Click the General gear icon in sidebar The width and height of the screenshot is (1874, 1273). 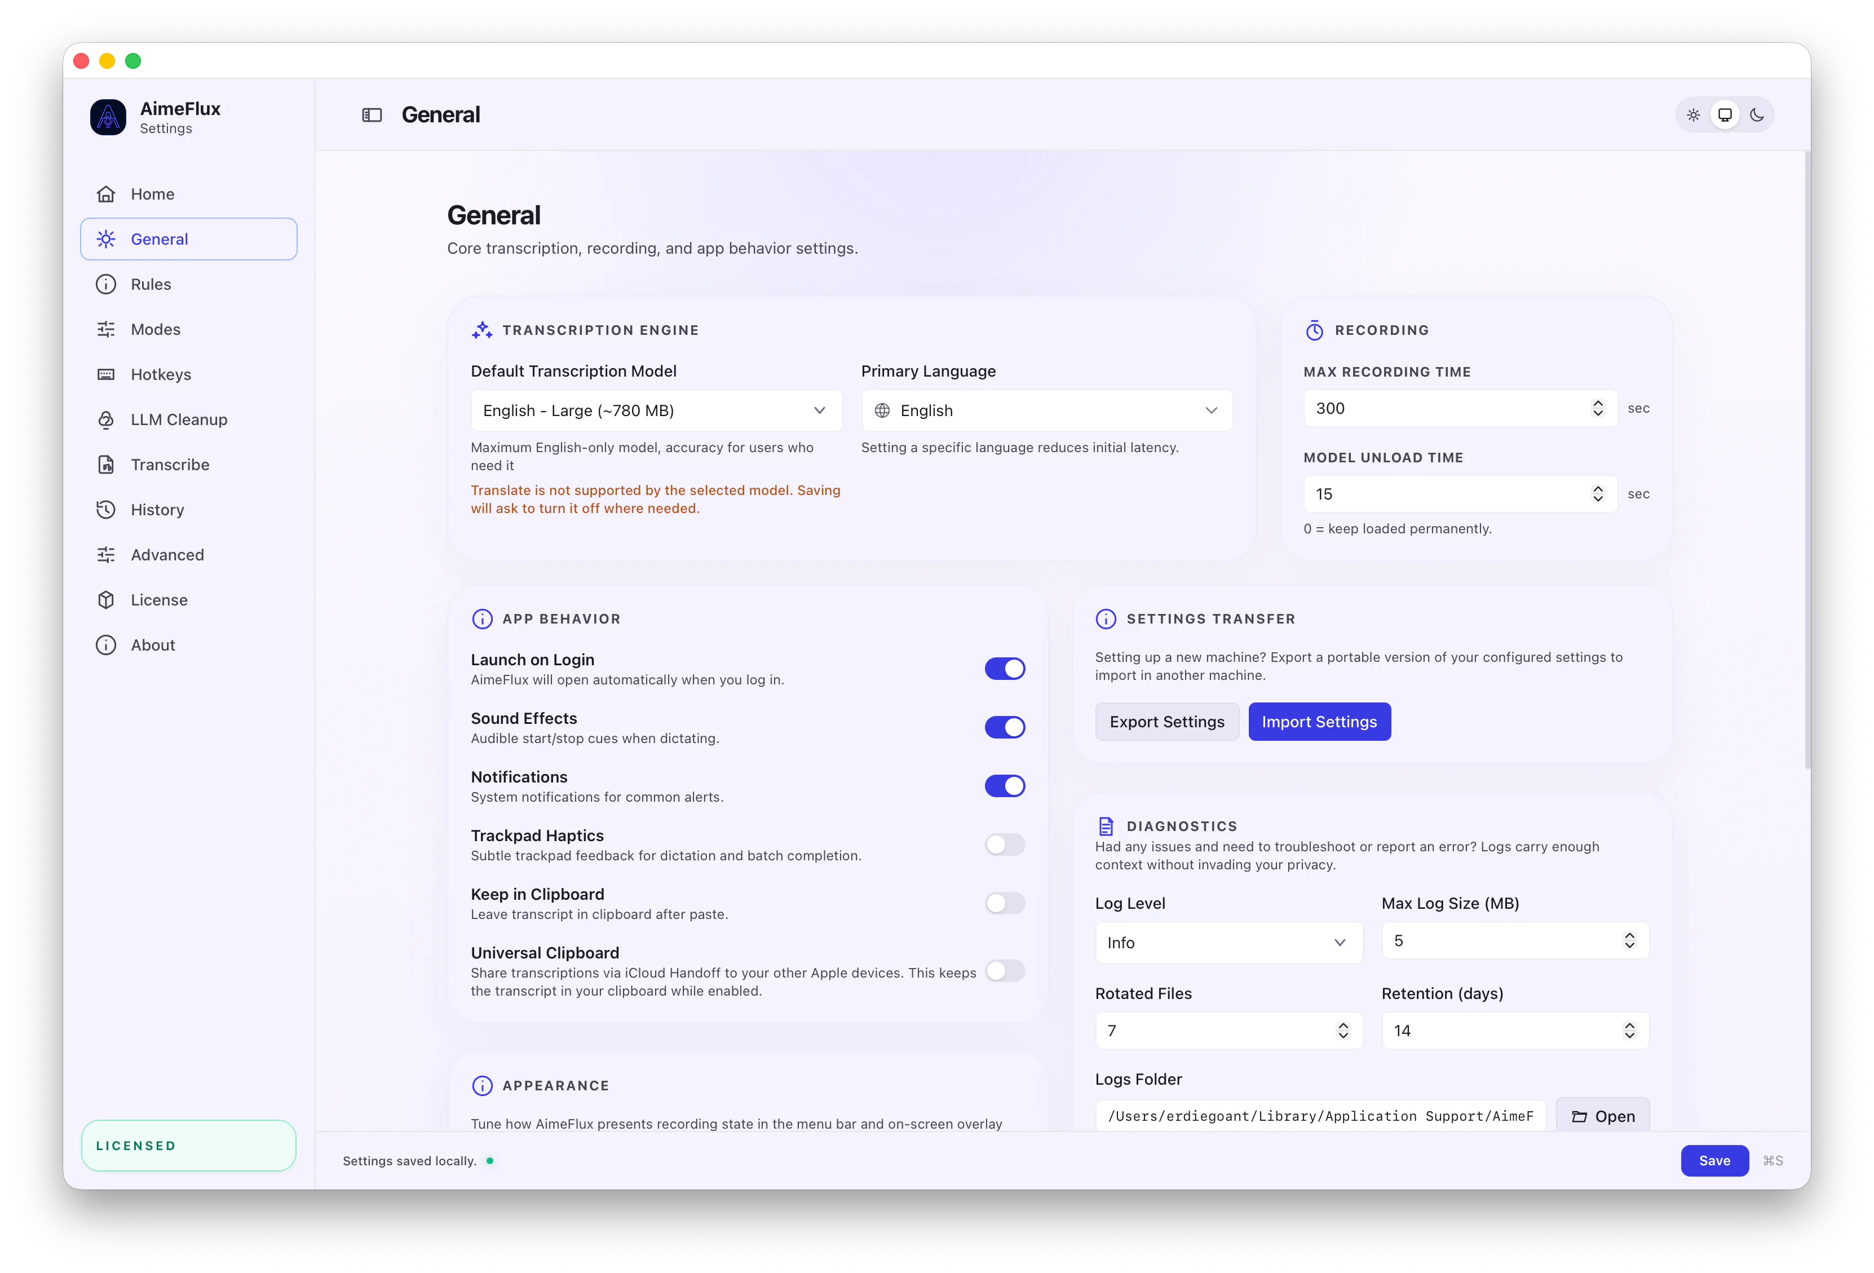coord(105,240)
